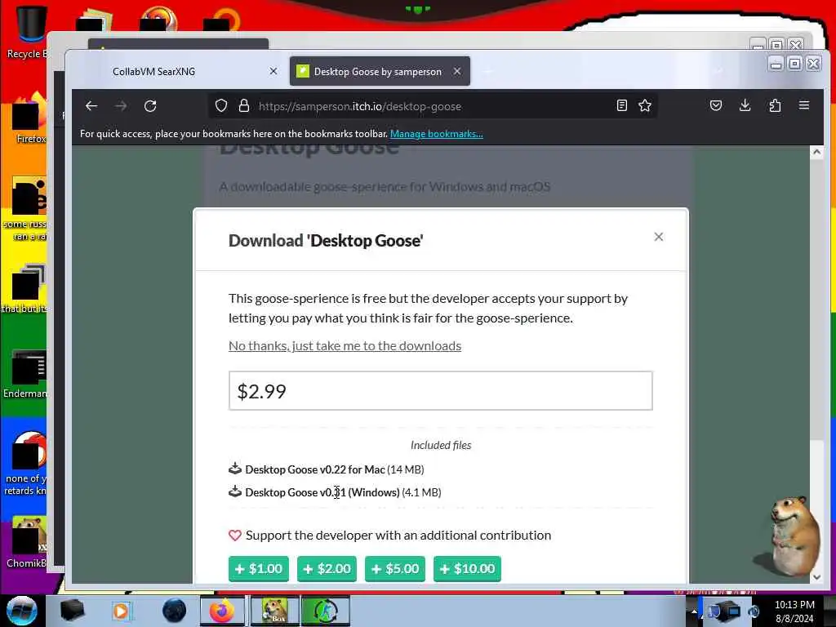View site security via the padlock icon

(x=243, y=105)
